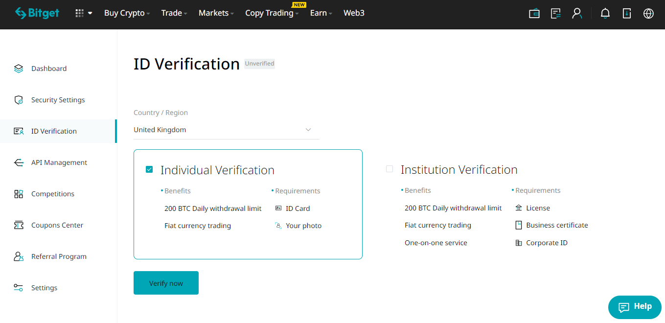Click the Business certificate document icon
The width and height of the screenshot is (665, 323).
pyautogui.click(x=519, y=225)
